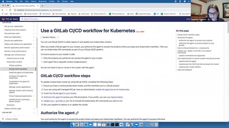Open Visual Studio Code from the Dock
Viewport: 229px width, 128px height.
coord(121,124)
